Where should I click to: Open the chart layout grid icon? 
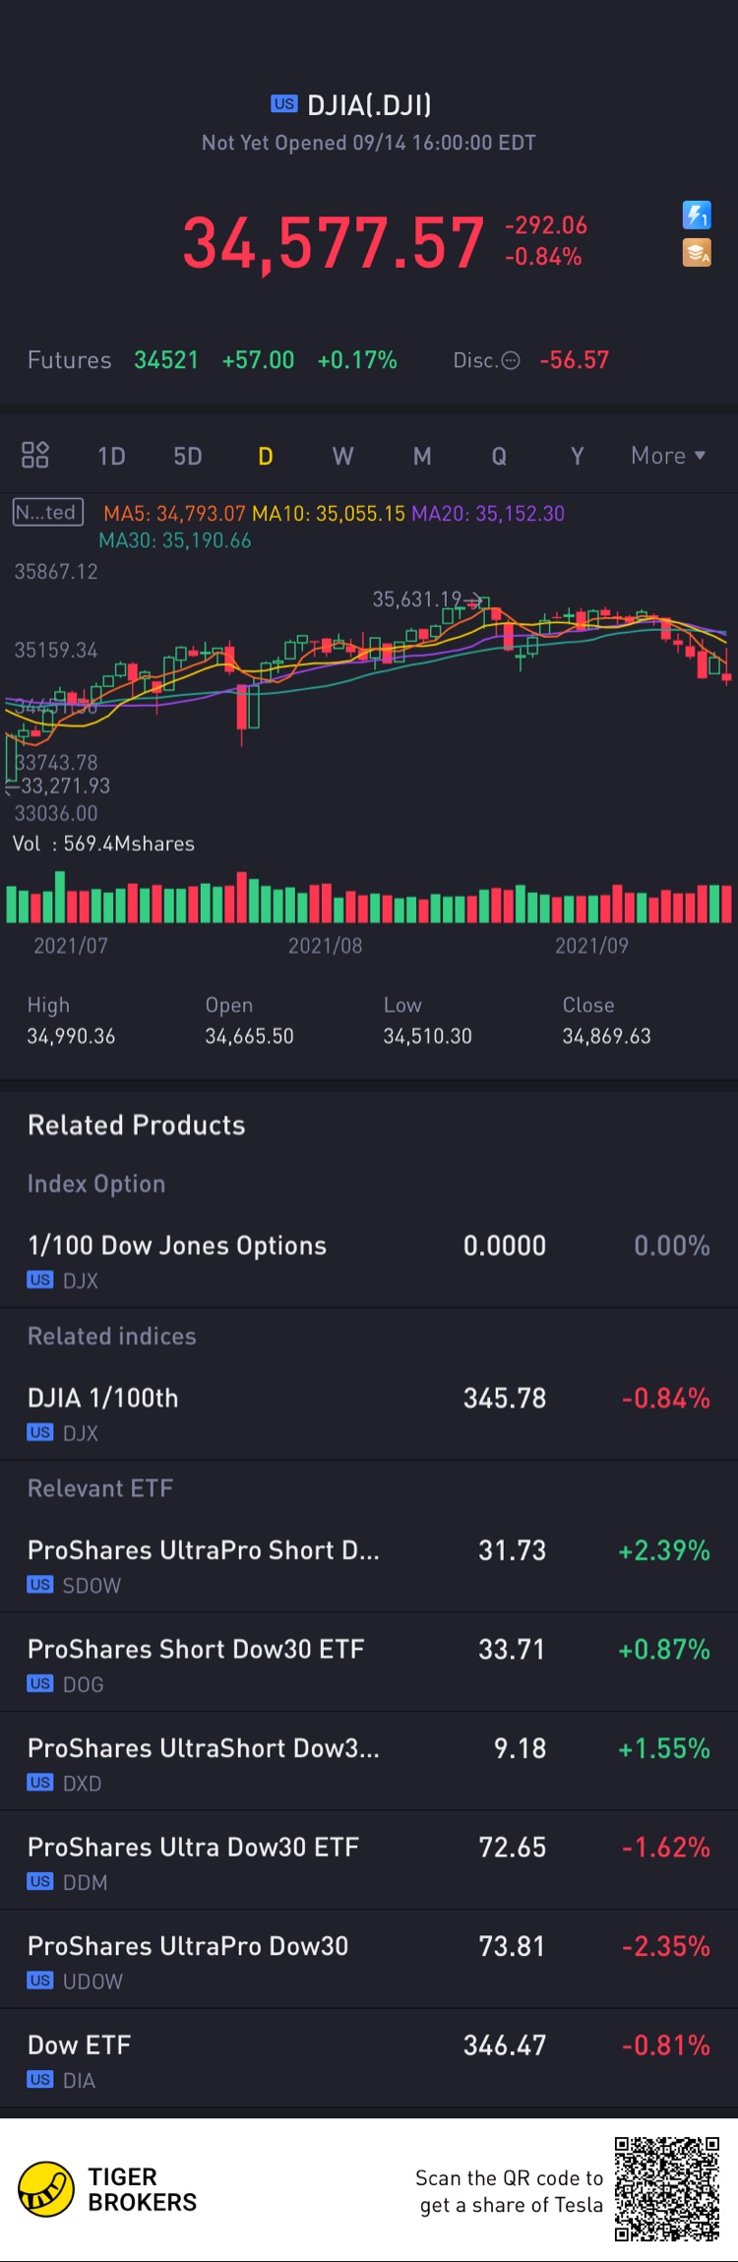pos(35,455)
